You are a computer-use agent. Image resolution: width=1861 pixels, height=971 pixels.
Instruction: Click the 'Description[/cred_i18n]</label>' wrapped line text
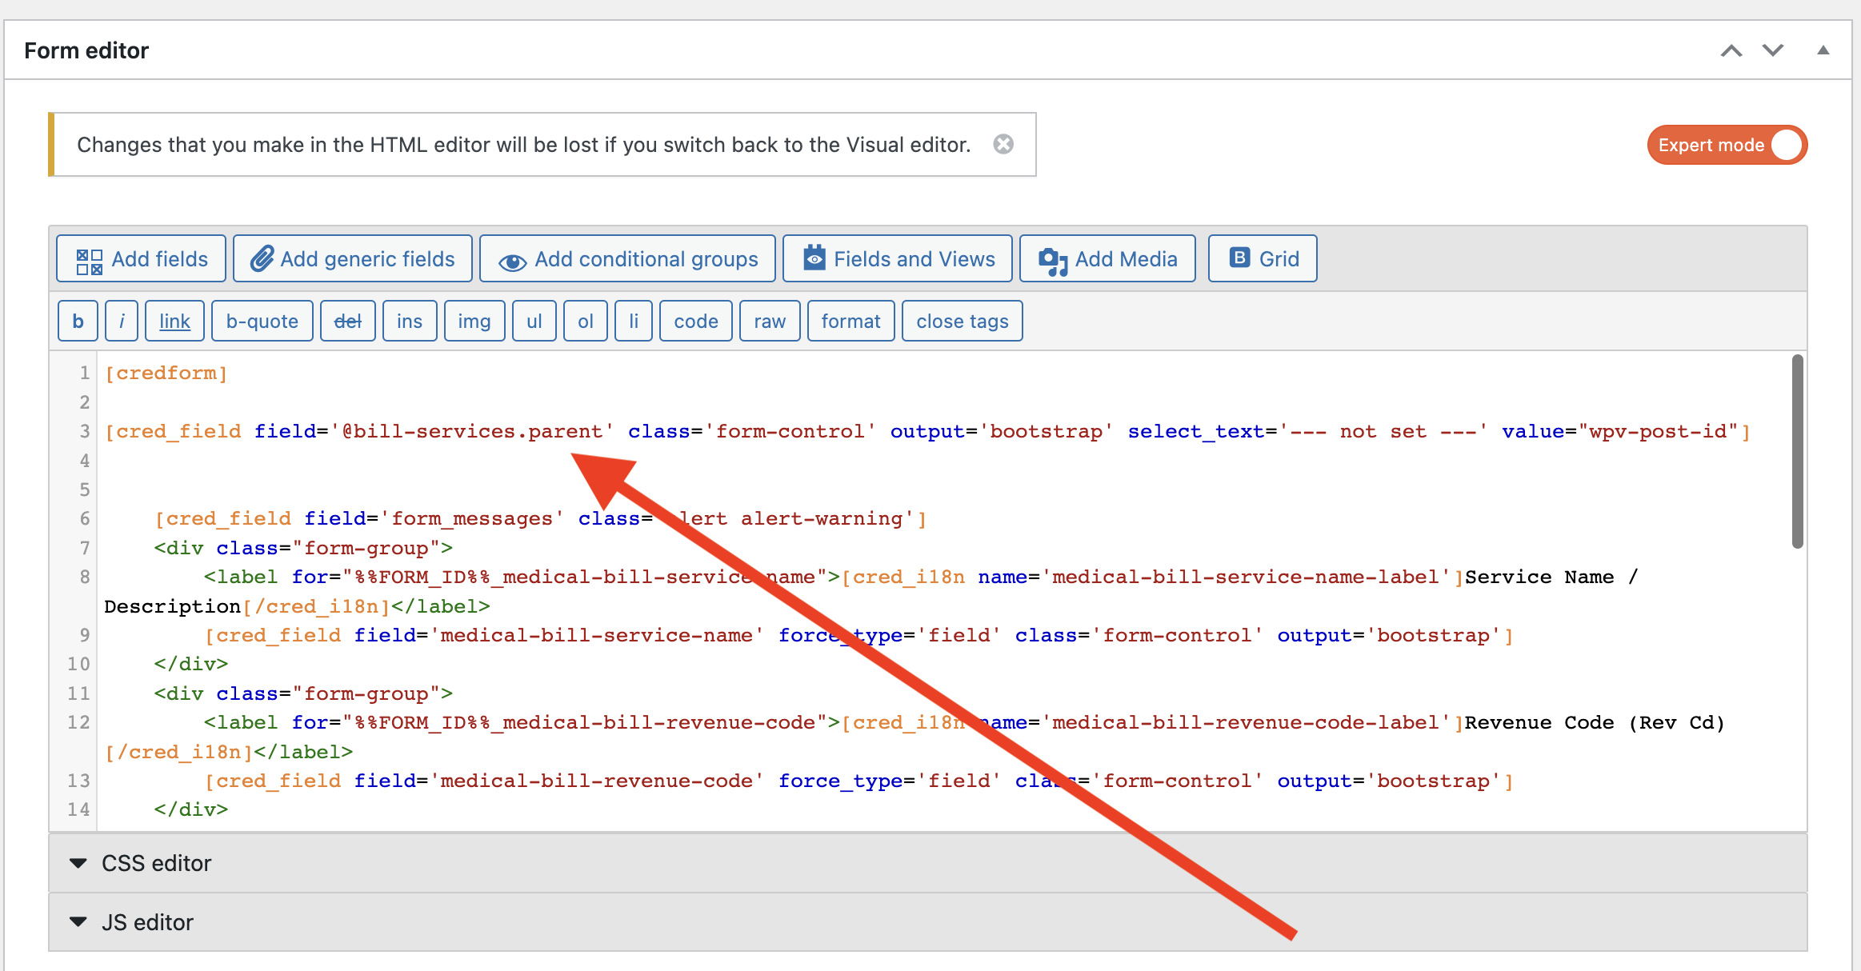[297, 606]
